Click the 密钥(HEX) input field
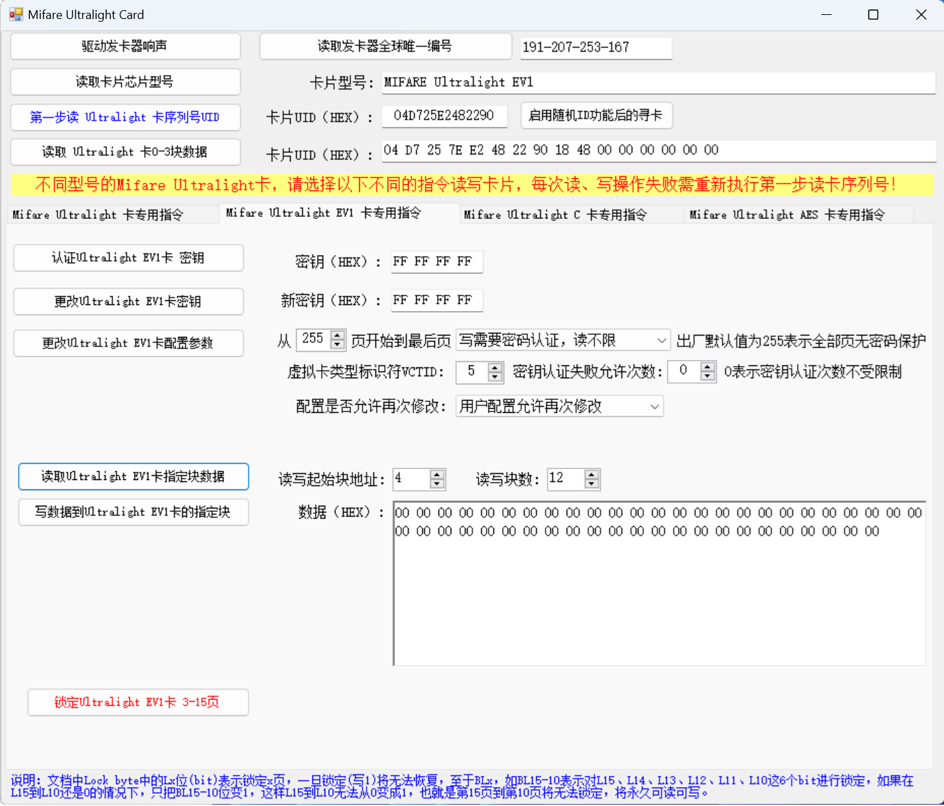944x806 pixels. 436,262
